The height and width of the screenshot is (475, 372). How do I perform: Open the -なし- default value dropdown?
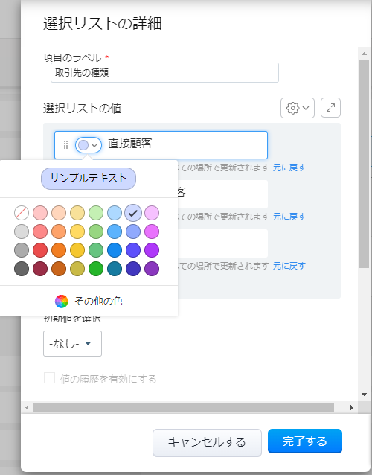(x=72, y=343)
